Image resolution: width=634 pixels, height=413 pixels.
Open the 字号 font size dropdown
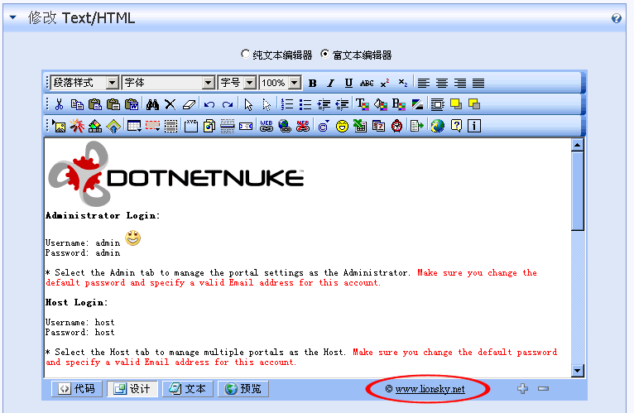pyautogui.click(x=237, y=83)
